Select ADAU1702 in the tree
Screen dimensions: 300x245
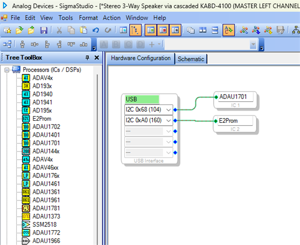point(47,126)
